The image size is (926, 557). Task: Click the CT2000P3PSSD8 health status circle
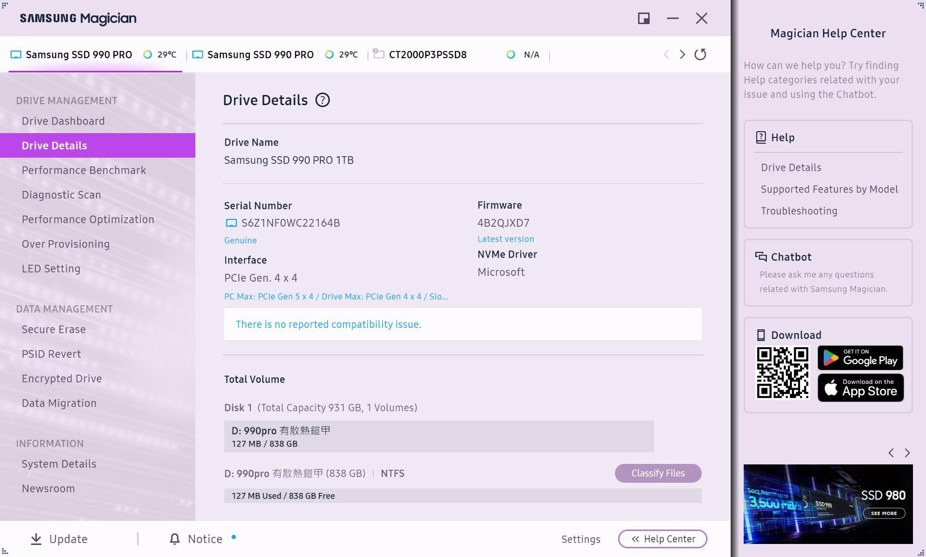coord(511,54)
